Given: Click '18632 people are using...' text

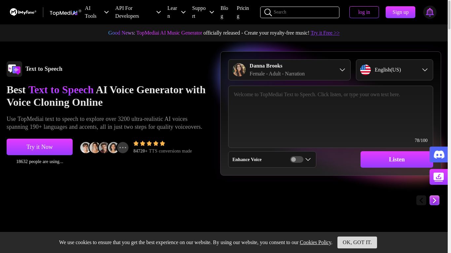Looking at the screenshot, I should pos(40,161).
